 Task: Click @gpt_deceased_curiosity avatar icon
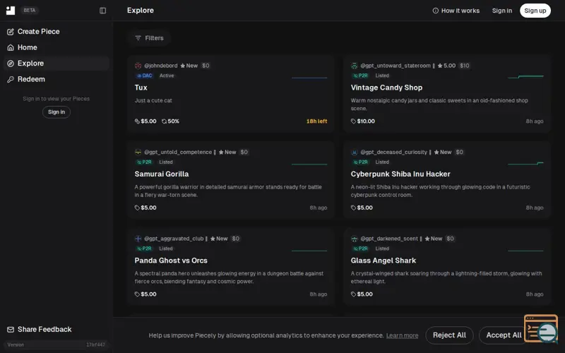point(355,152)
